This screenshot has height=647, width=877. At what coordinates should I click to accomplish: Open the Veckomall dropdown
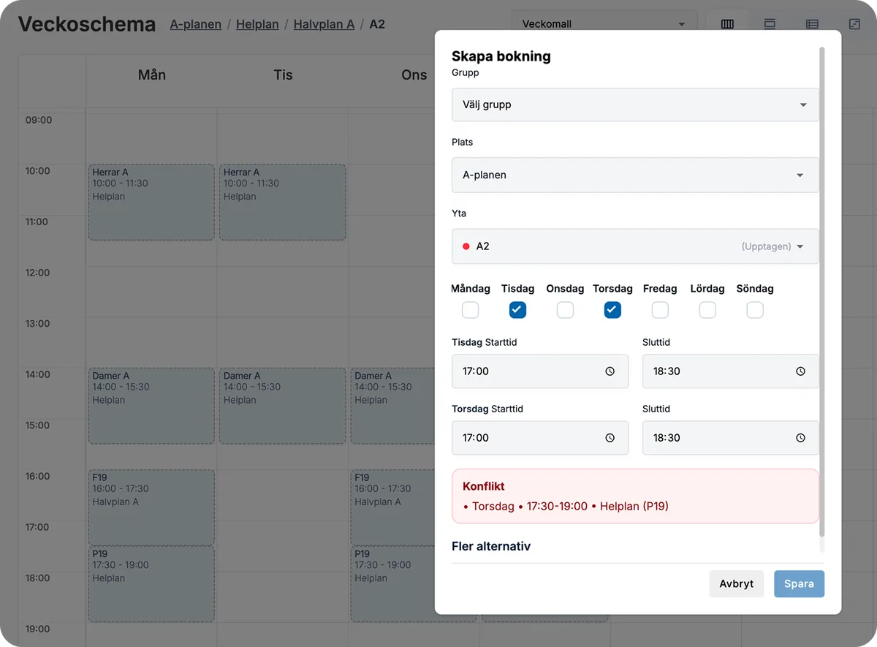point(604,24)
